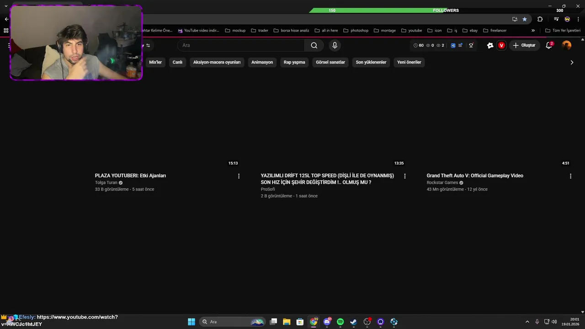Open the 'ebay' bookmark folder
585x329 pixels.
tap(470, 31)
